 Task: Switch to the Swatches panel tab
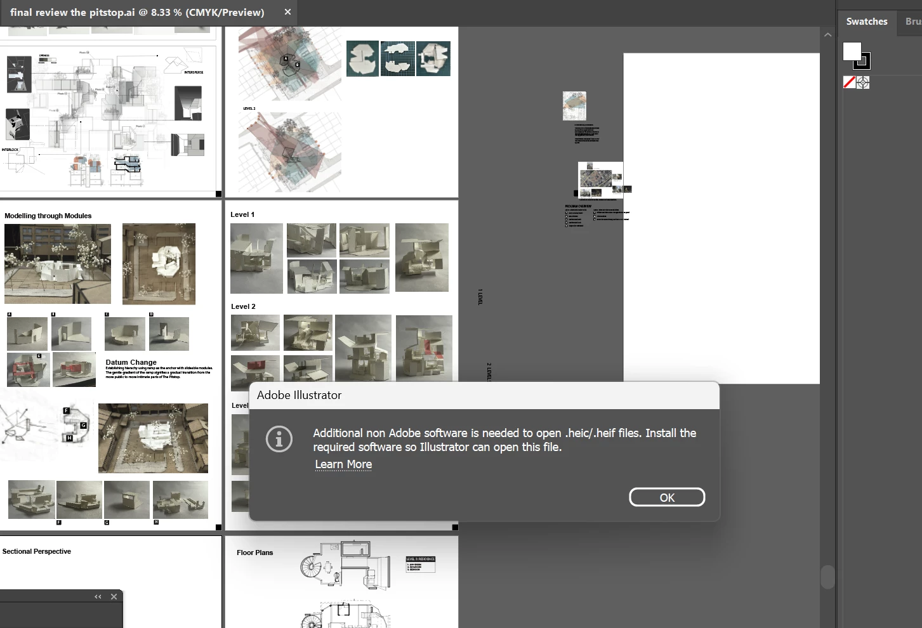pyautogui.click(x=866, y=22)
